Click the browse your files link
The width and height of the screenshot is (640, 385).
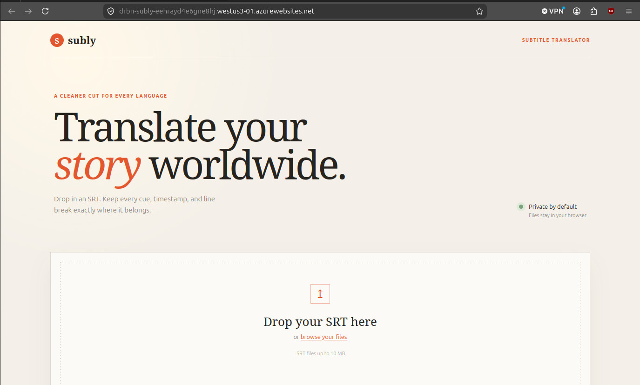pos(323,337)
